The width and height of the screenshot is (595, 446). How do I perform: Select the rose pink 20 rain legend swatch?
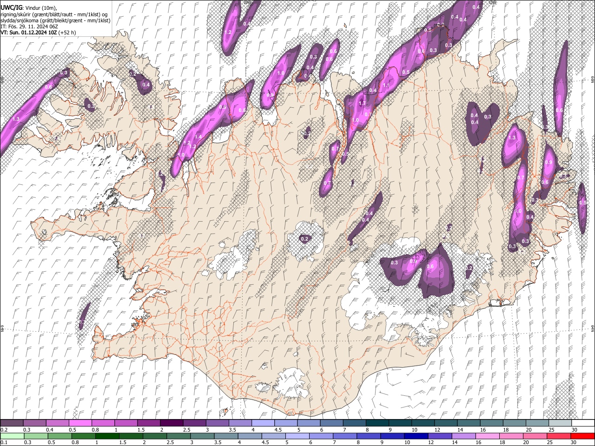point(536,436)
